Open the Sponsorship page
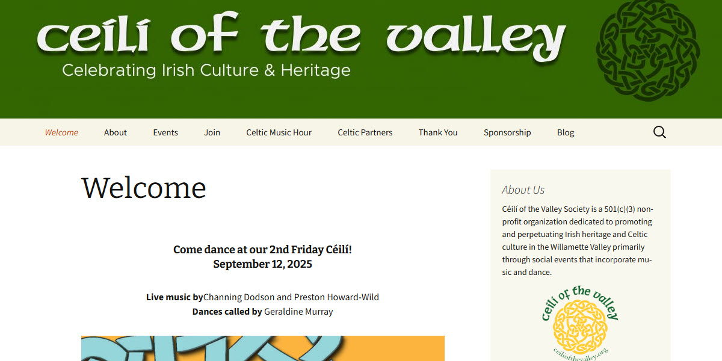The width and height of the screenshot is (722, 361). 507,132
